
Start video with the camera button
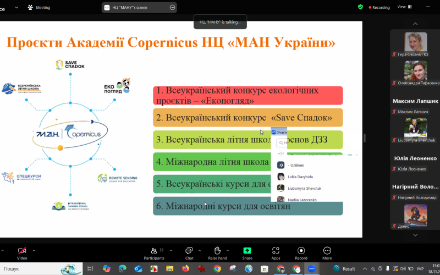22,253
